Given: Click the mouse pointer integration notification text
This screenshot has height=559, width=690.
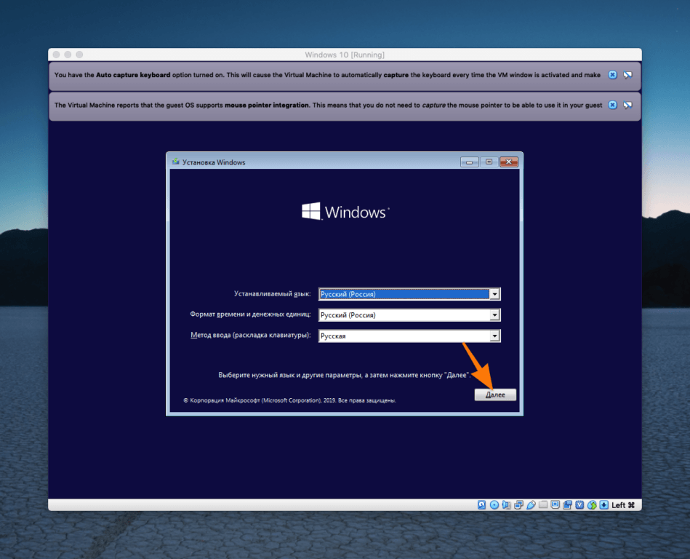Looking at the screenshot, I should (329, 105).
